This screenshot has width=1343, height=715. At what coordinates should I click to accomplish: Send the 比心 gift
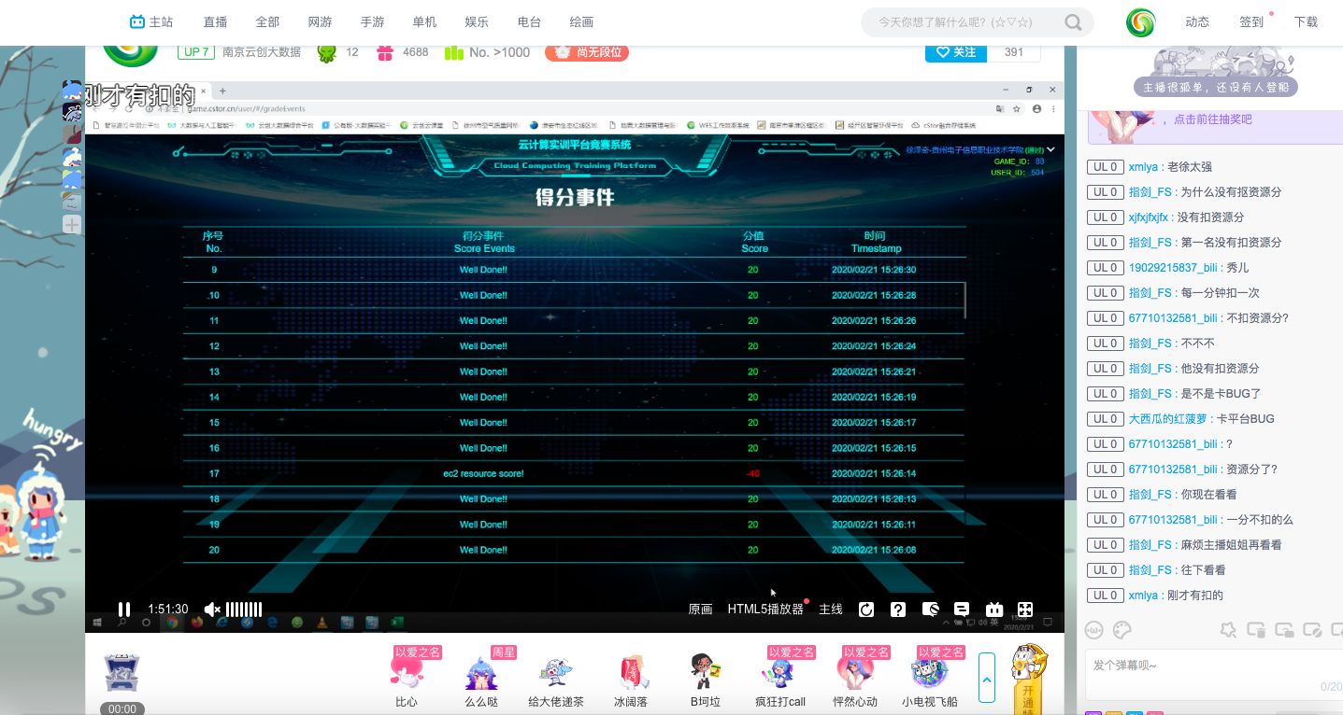point(407,678)
